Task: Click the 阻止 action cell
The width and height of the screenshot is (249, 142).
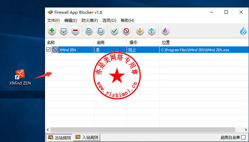Action: (143, 50)
